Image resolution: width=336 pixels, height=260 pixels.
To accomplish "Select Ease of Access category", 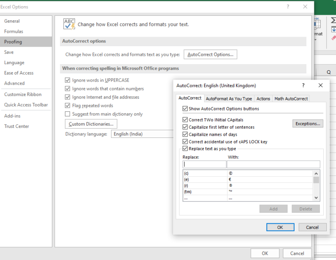I will (x=26, y=73).
